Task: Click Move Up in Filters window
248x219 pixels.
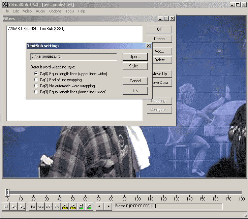Action: click(162, 74)
